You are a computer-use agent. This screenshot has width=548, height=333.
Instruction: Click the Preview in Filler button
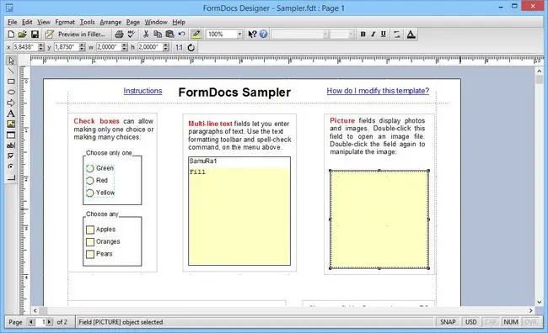(x=76, y=34)
